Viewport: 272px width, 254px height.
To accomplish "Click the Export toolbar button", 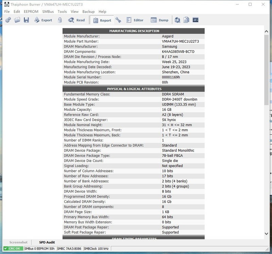I will pos(43,20).
